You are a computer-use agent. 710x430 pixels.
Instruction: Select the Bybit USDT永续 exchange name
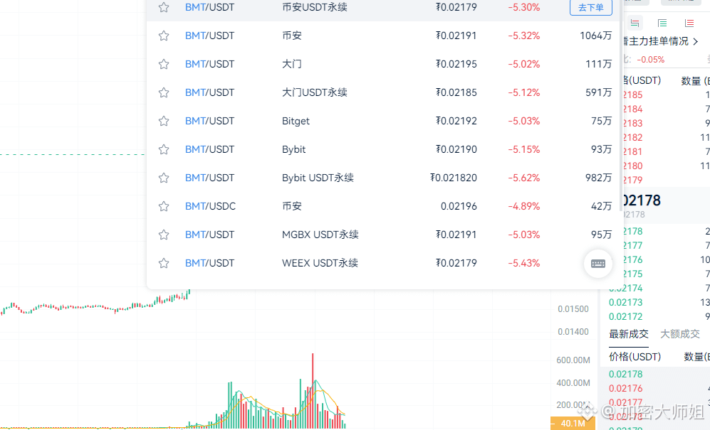318,178
